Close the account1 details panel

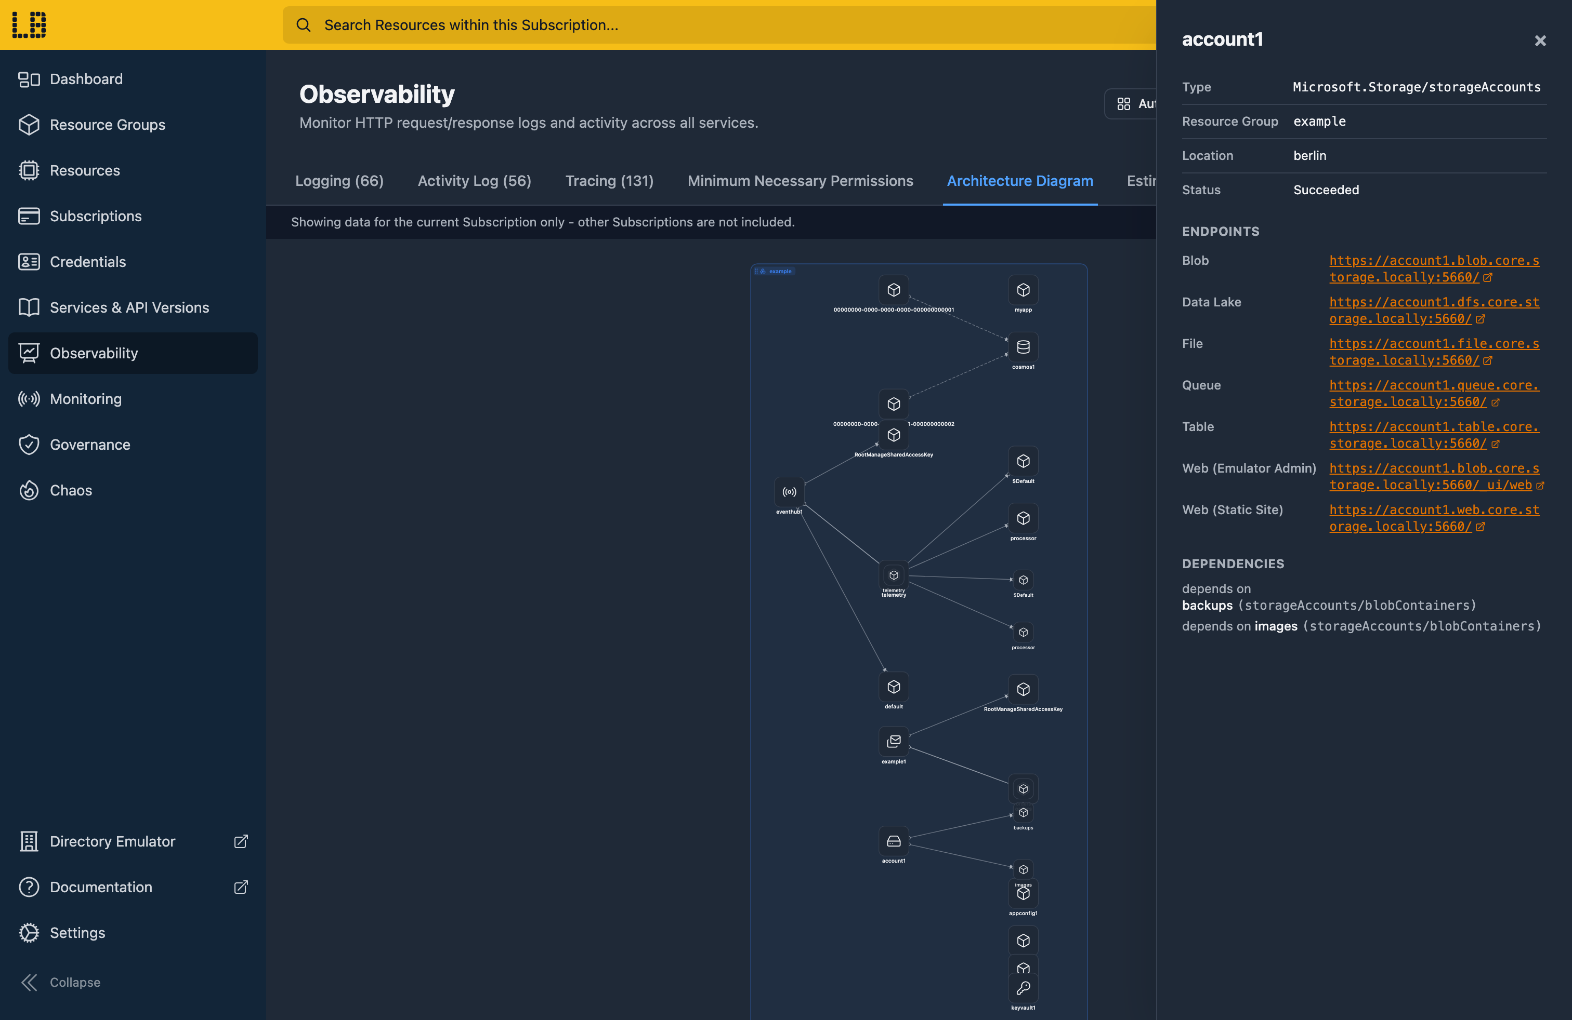1540,41
